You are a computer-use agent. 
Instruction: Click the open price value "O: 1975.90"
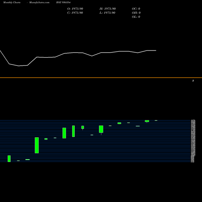[75, 9]
